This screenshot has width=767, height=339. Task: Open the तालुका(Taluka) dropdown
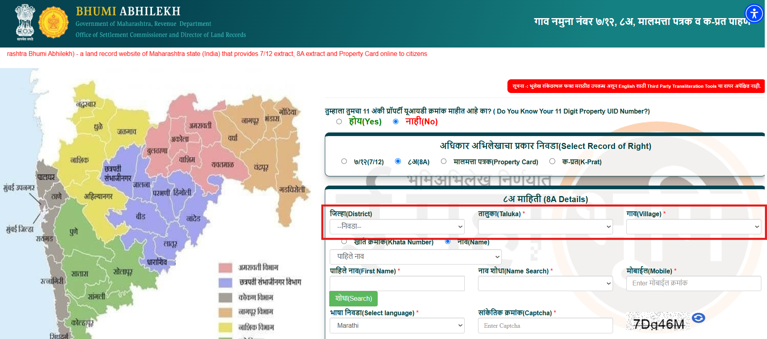(x=545, y=227)
